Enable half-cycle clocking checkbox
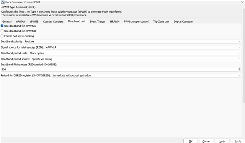This screenshot has height=143, width=245. [2, 36]
